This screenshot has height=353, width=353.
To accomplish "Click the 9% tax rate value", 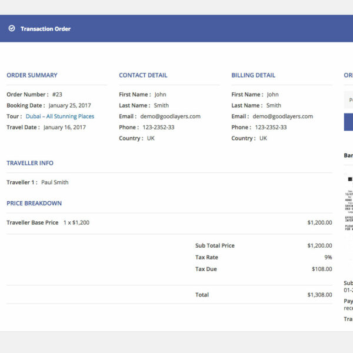I will click(328, 257).
